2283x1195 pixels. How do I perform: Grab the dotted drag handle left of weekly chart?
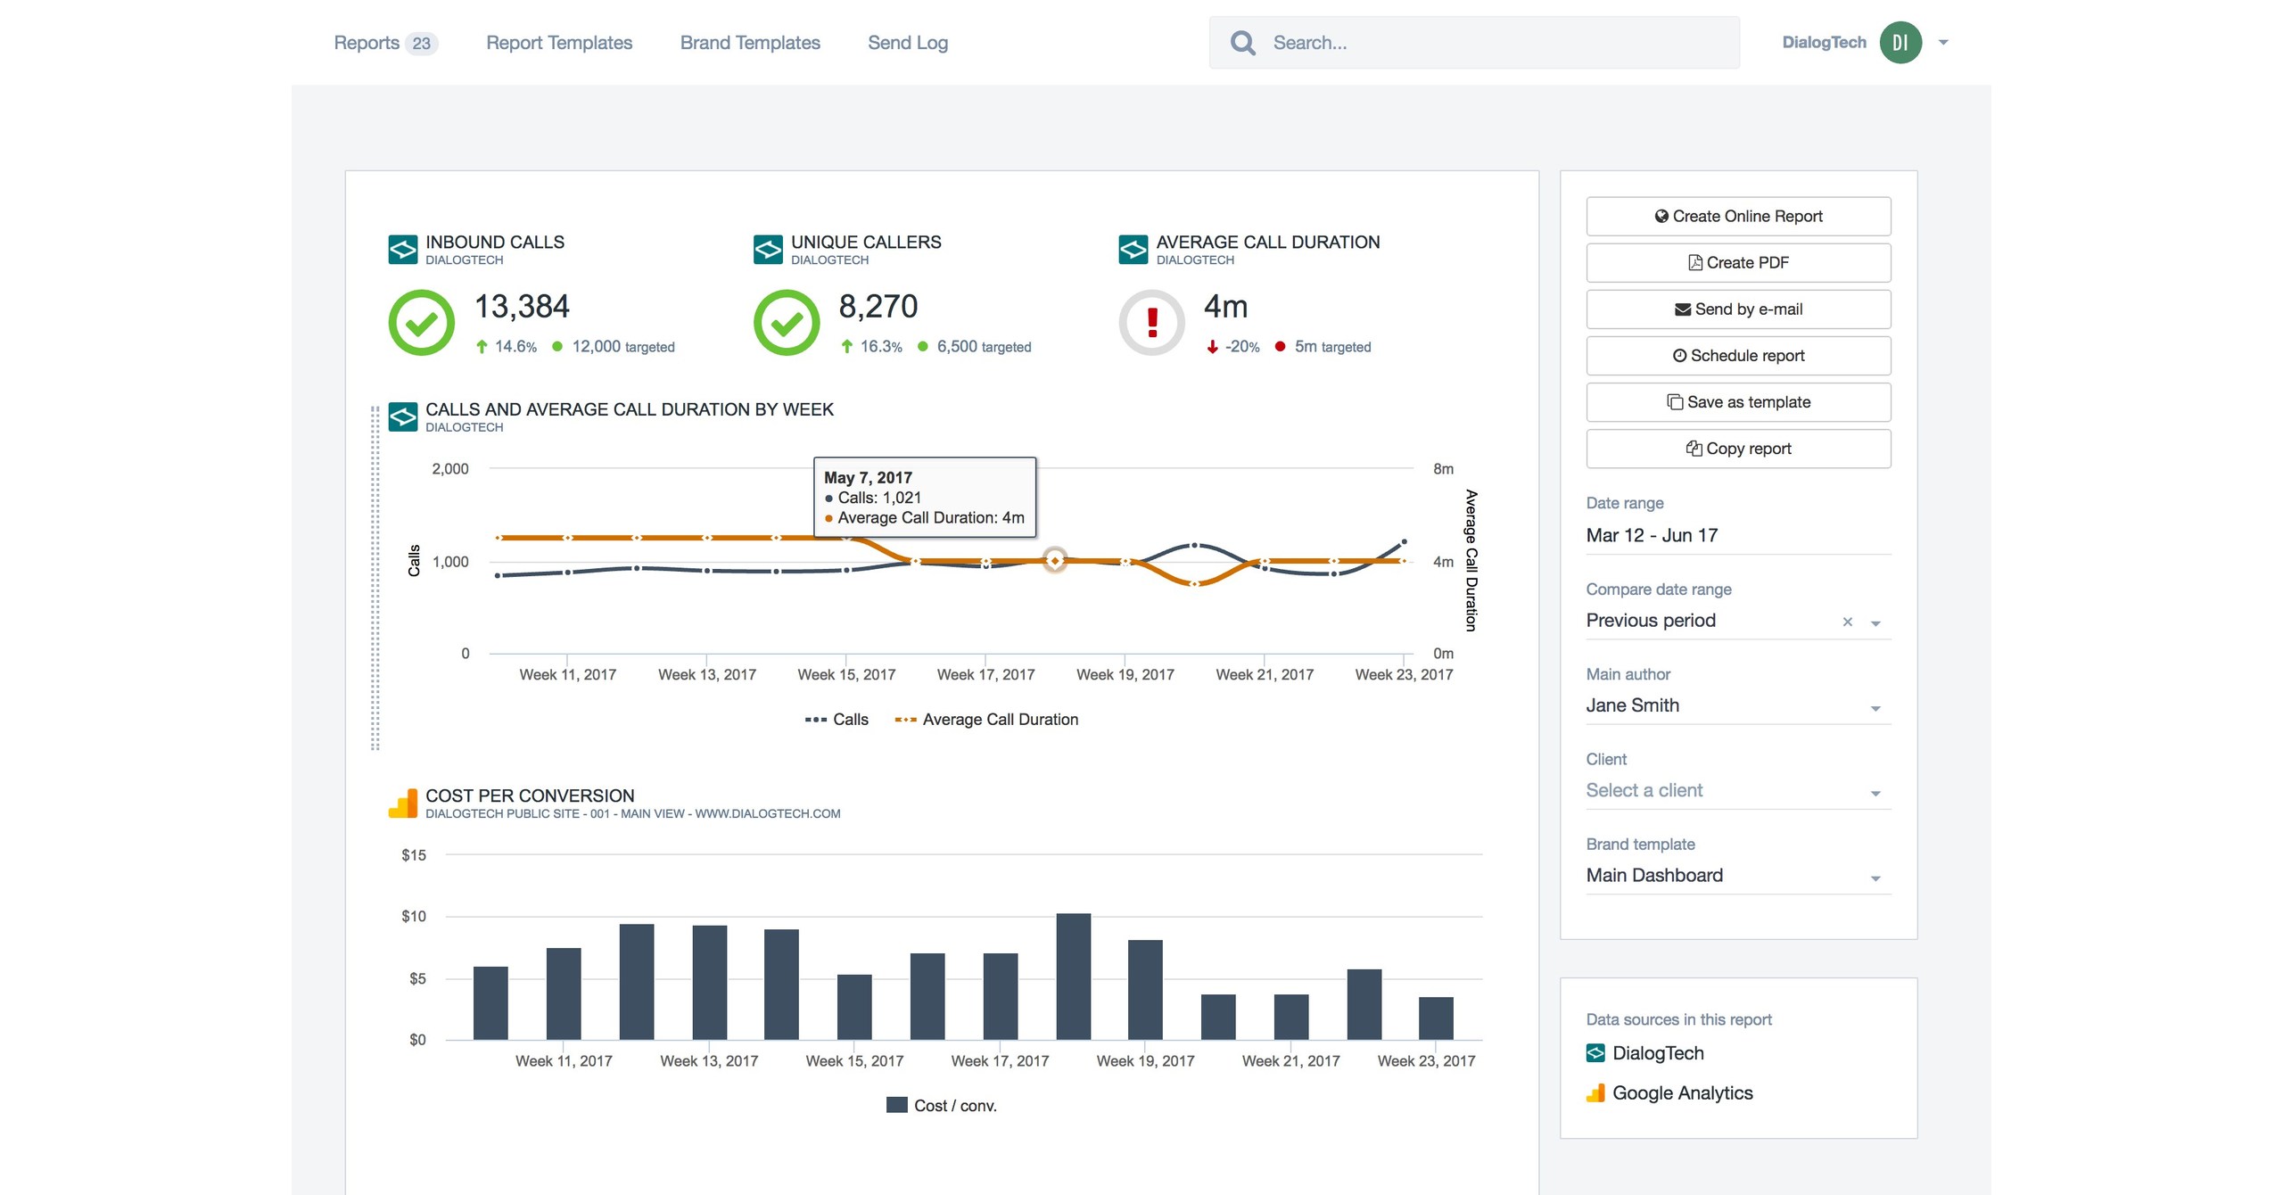[x=375, y=578]
